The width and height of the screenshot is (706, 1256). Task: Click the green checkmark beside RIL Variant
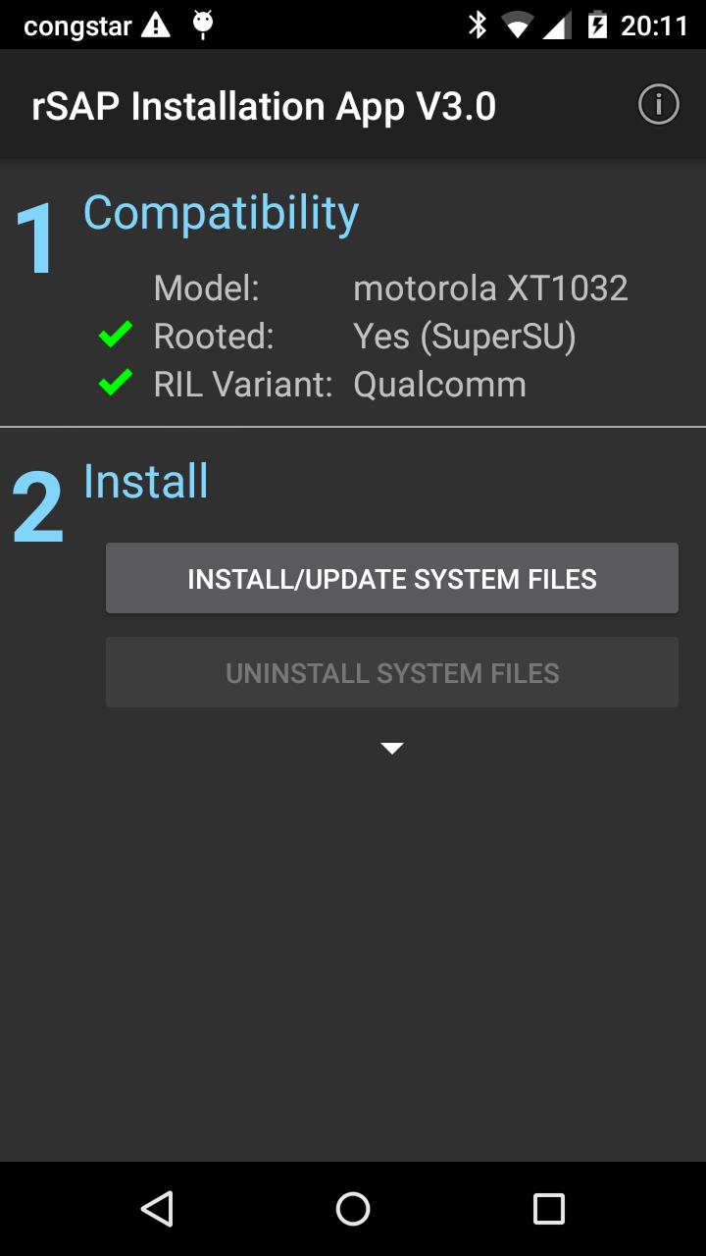116,384
